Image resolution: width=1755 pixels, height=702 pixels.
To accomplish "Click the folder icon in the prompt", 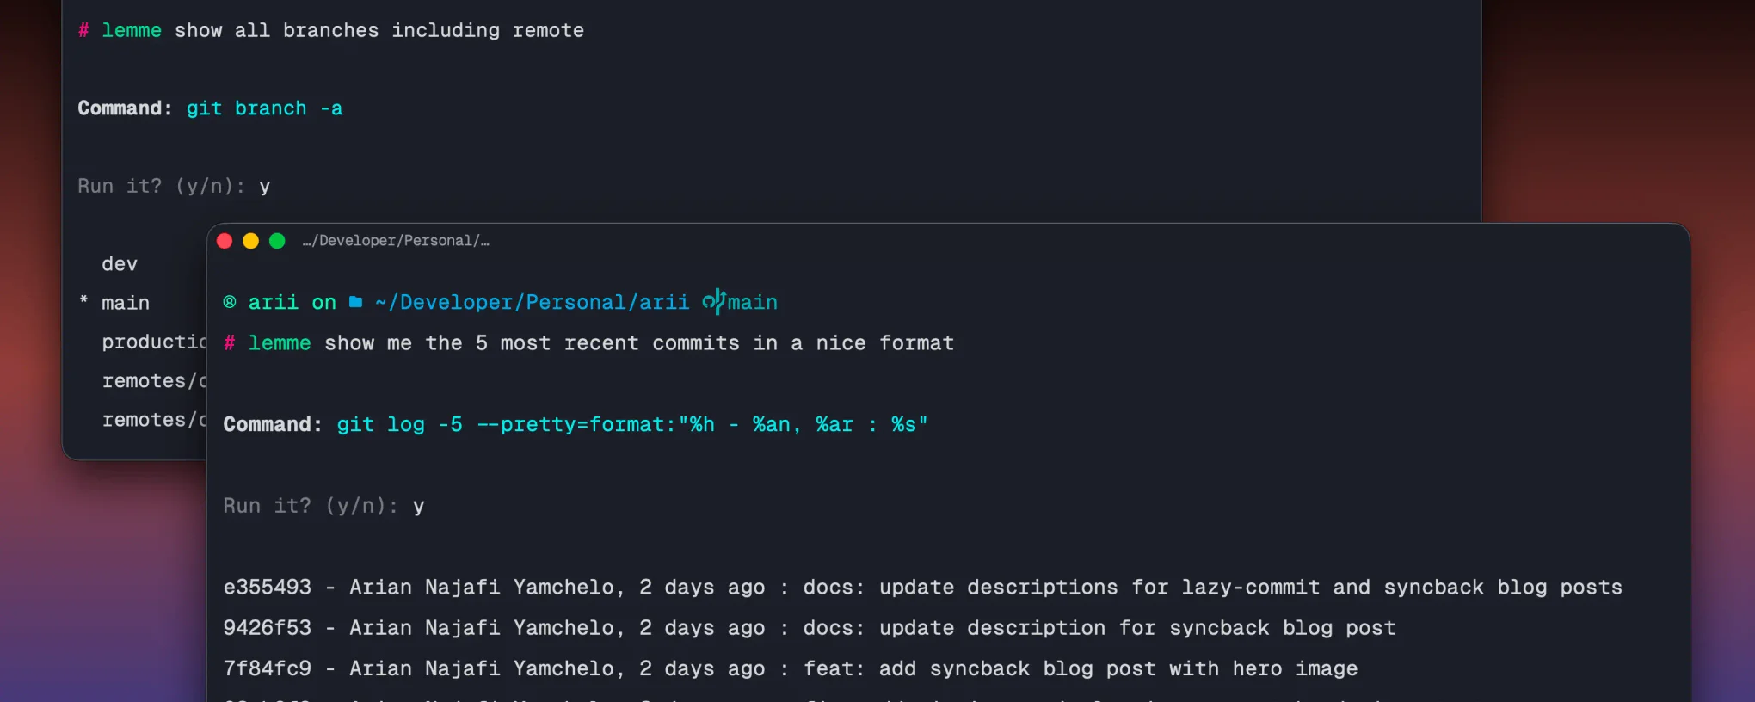I will coord(355,302).
